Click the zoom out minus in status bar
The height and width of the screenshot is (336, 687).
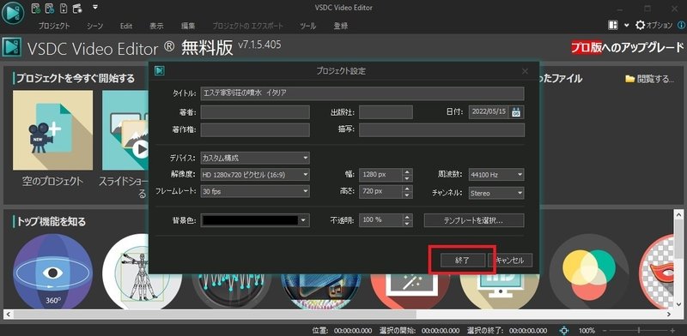pos(605,331)
